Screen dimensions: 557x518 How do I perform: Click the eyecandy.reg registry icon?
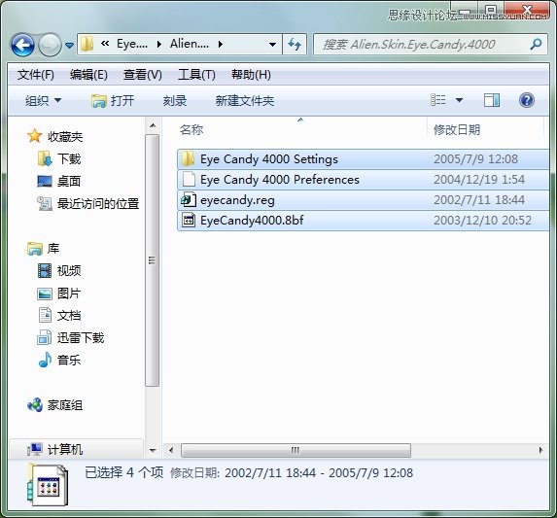[189, 200]
